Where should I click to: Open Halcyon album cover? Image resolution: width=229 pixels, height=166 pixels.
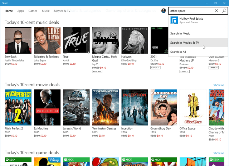coord(135,40)
